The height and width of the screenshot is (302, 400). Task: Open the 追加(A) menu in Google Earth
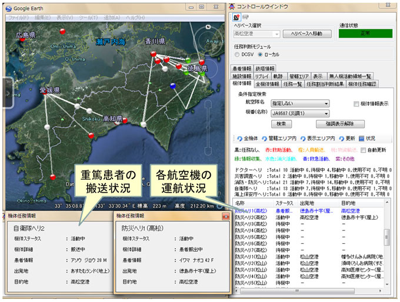(112, 18)
